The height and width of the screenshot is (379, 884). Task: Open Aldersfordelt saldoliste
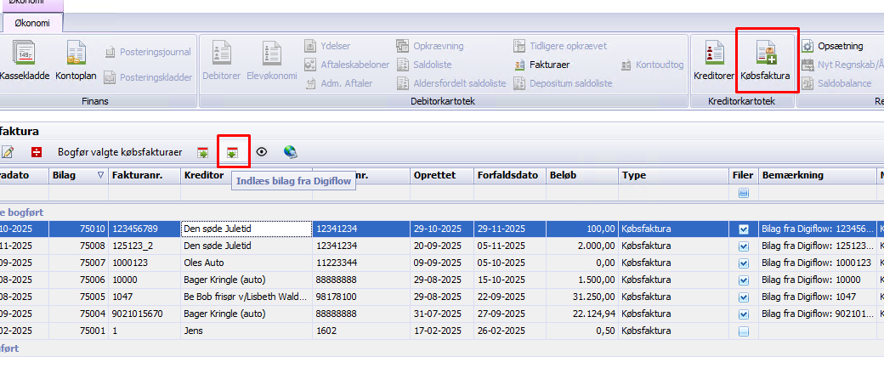pos(451,83)
